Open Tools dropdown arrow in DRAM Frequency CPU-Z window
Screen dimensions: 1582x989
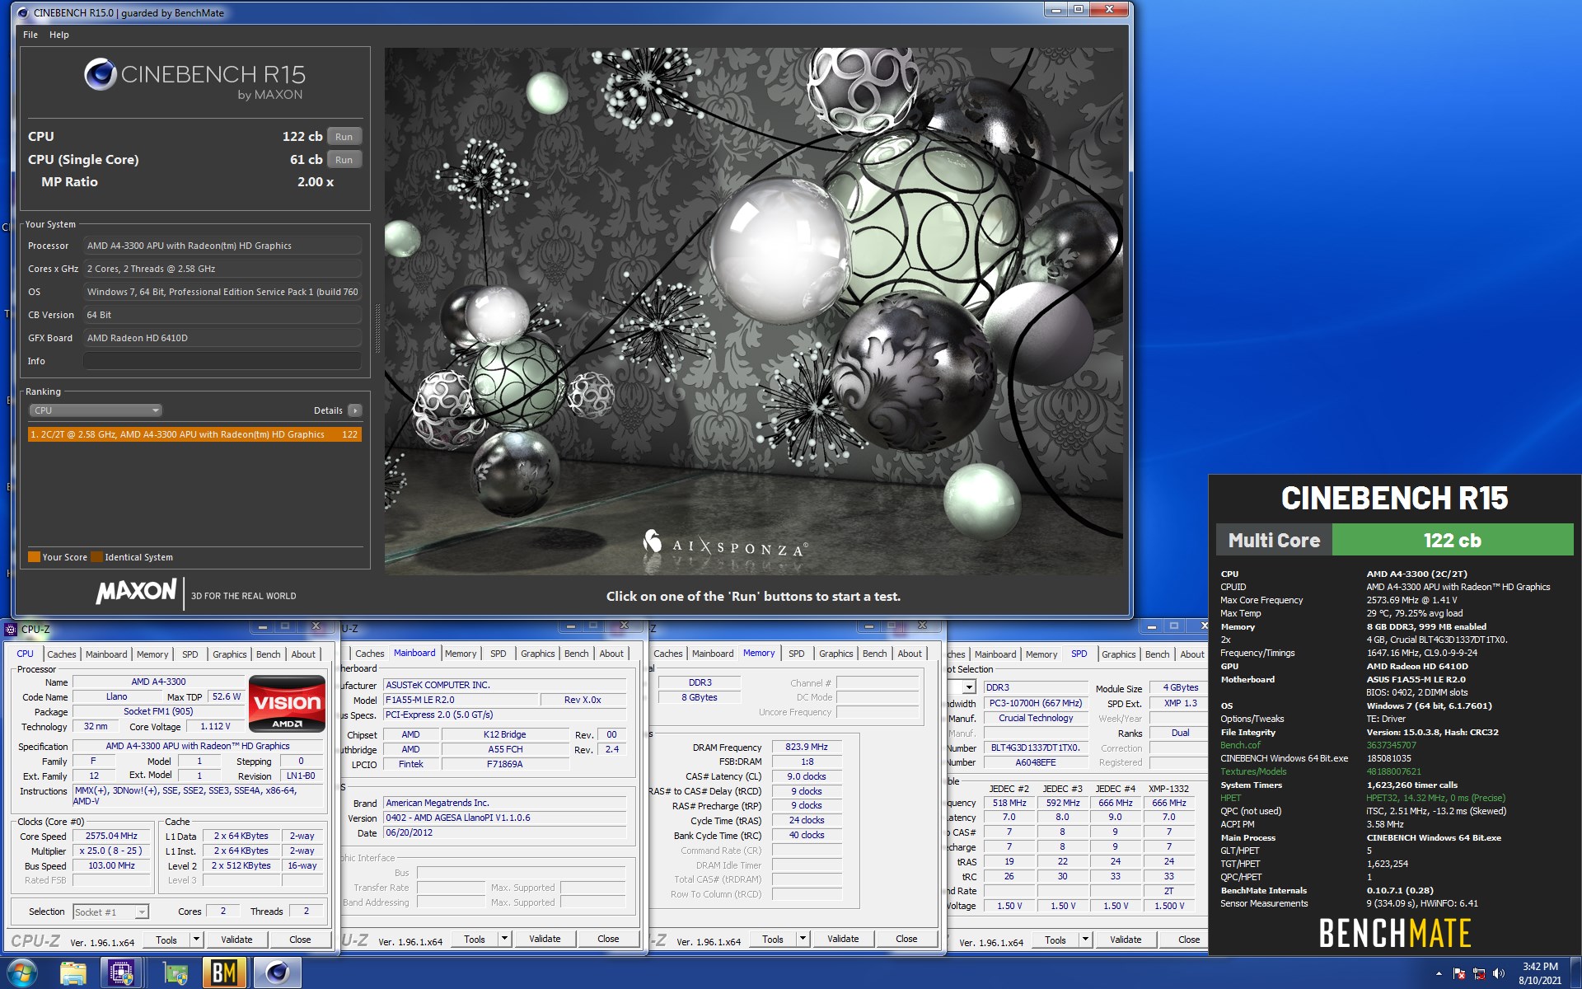coord(803,939)
